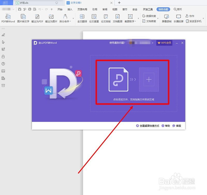Start the 全文翻译 feature
The width and height of the screenshot is (207, 195).
[82, 18]
